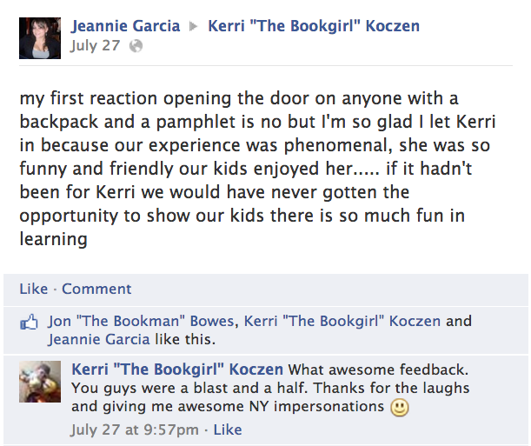Like Kerri's comment
This screenshot has height=446, width=531.
coord(228,429)
